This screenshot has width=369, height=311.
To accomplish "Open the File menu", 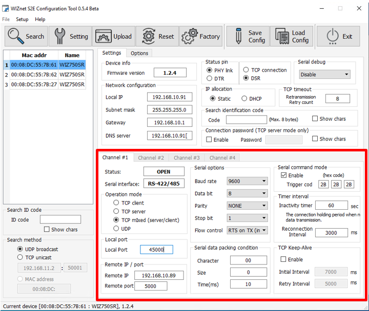I will pyautogui.click(x=6, y=19).
